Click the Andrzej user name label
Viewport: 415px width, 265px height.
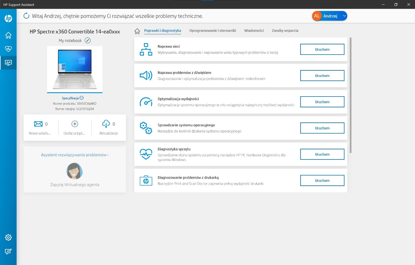(x=330, y=16)
